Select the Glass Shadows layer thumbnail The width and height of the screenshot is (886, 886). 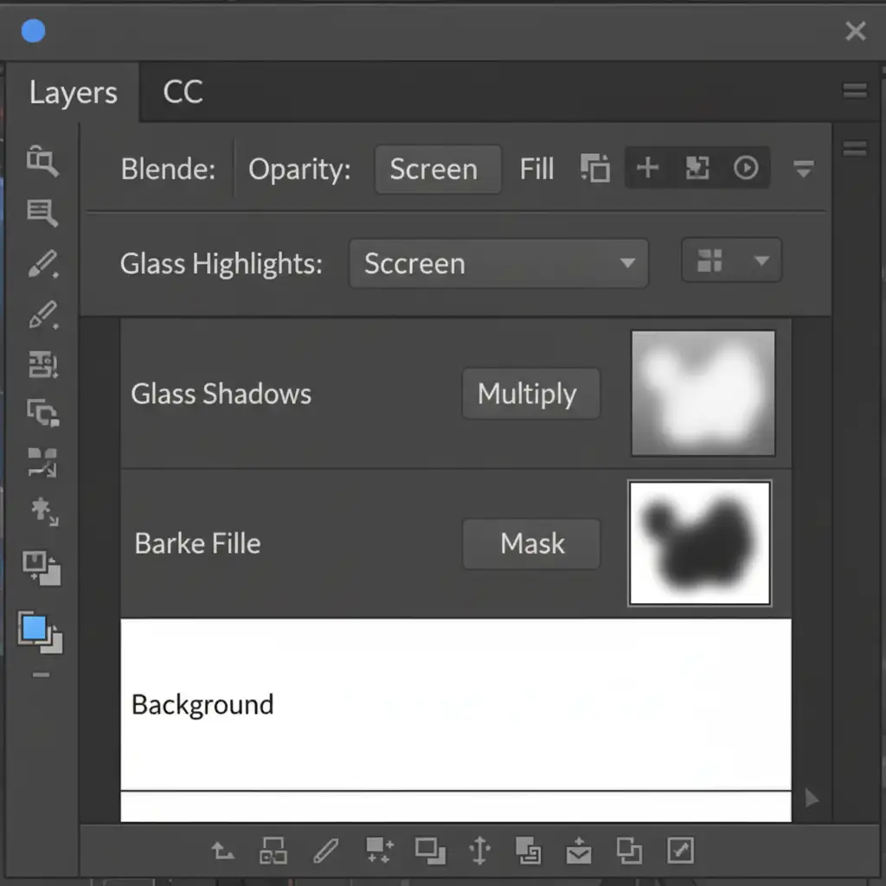(x=703, y=393)
